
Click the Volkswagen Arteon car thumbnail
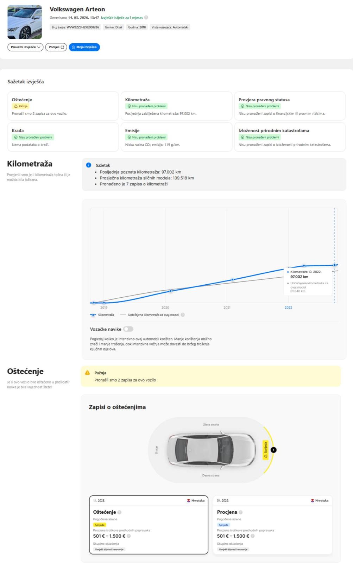tap(25, 22)
